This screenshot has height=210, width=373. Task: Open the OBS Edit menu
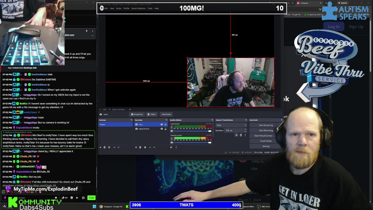[106, 8]
